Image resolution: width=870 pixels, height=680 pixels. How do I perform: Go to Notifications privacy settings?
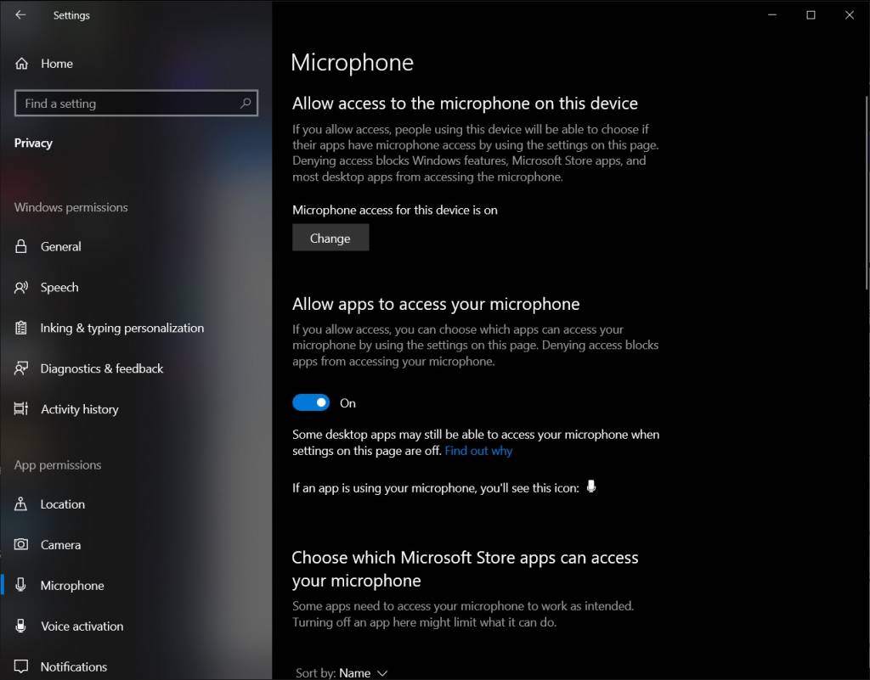click(74, 666)
